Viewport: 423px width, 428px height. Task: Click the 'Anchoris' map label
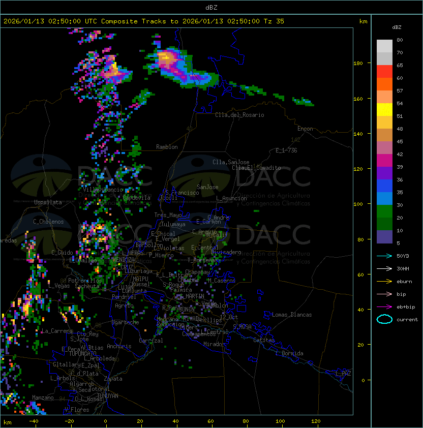pos(119,346)
